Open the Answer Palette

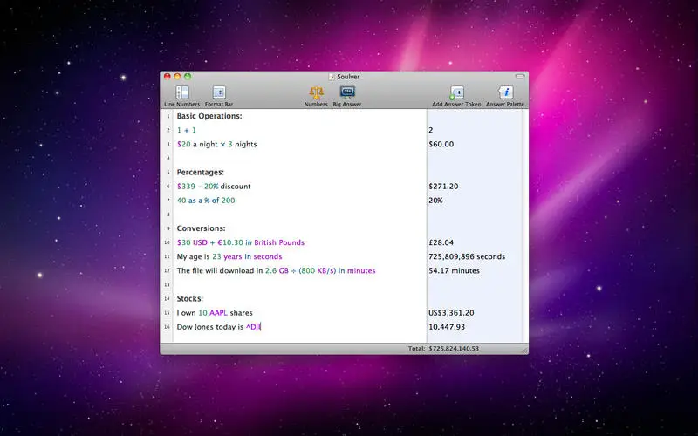tap(505, 96)
